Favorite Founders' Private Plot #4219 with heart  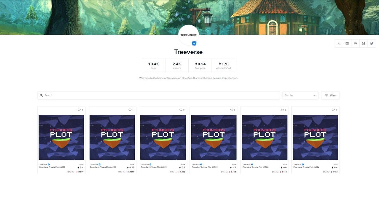[x=79, y=110]
